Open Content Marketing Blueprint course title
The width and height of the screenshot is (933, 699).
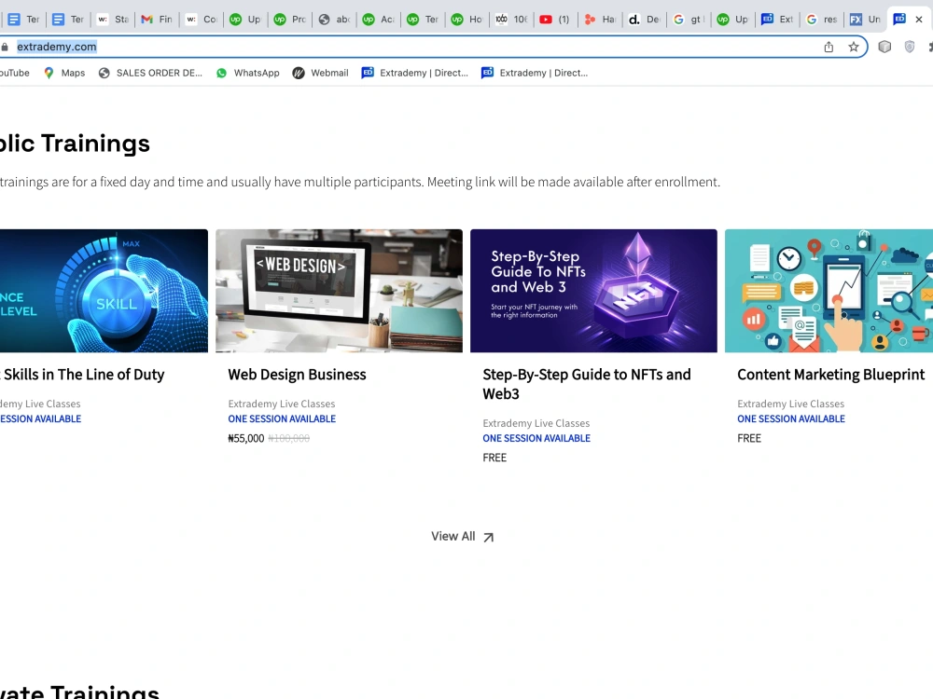830,375
